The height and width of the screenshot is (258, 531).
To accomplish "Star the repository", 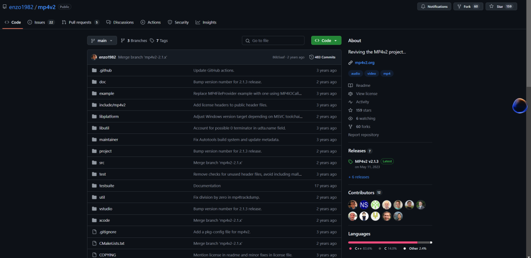I will point(501,6).
